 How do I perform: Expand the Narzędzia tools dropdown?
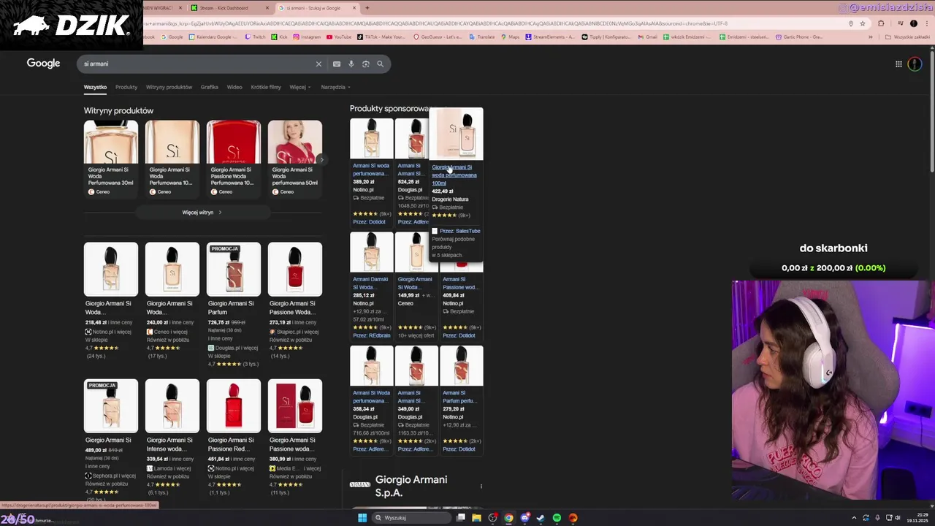[335, 87]
